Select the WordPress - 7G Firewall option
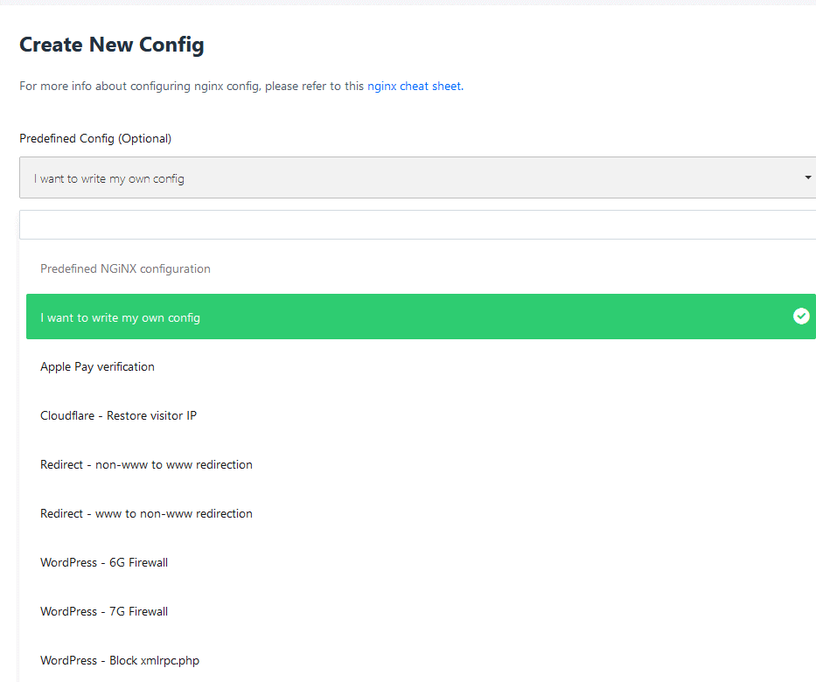This screenshot has width=816, height=682. click(104, 611)
